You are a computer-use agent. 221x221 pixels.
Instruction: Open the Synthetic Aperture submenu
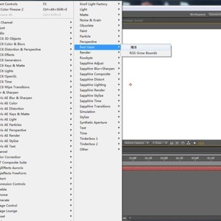click(x=98, y=122)
